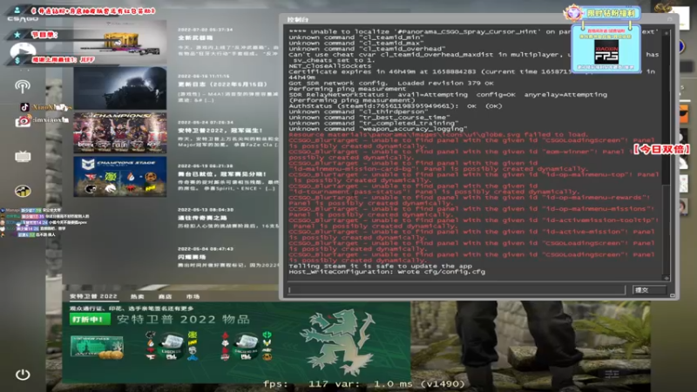Open news article 闪耀赛场

(192, 257)
